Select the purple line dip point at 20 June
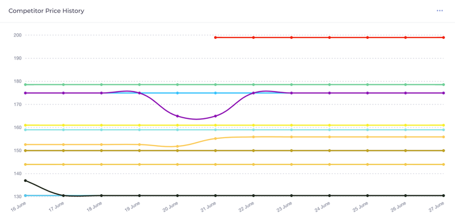The image size is (455, 222). pyautogui.click(x=177, y=116)
